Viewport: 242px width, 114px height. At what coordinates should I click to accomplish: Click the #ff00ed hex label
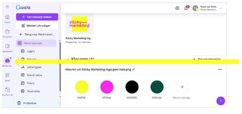click(107, 98)
